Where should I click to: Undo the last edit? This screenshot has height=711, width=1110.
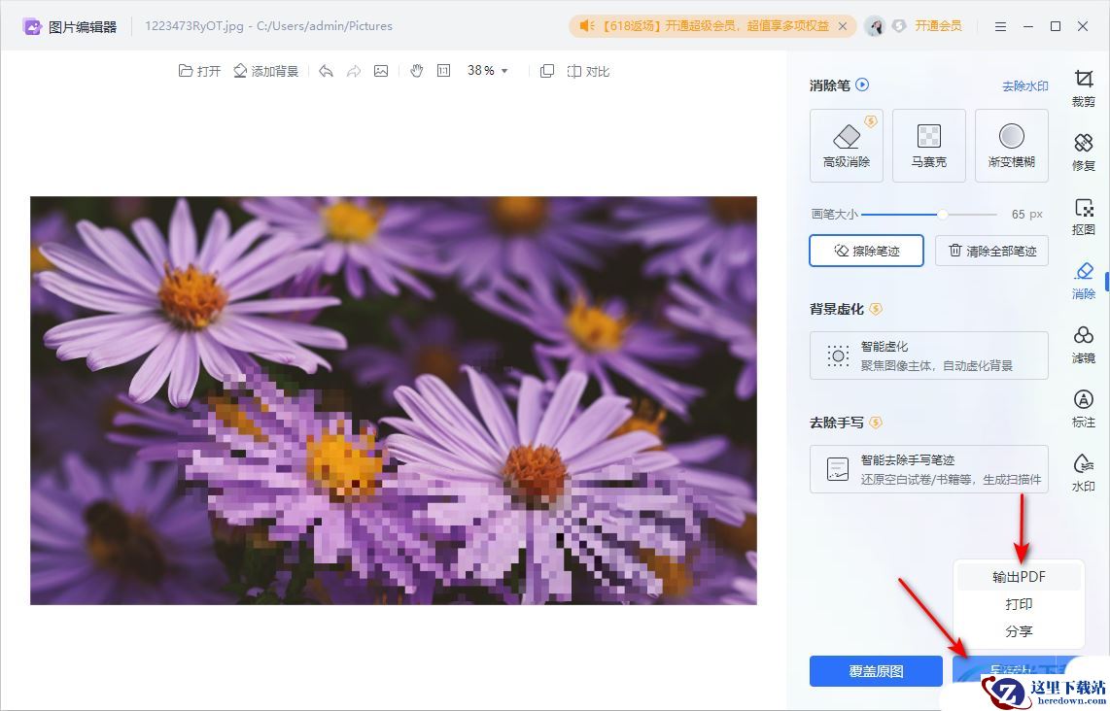point(326,71)
